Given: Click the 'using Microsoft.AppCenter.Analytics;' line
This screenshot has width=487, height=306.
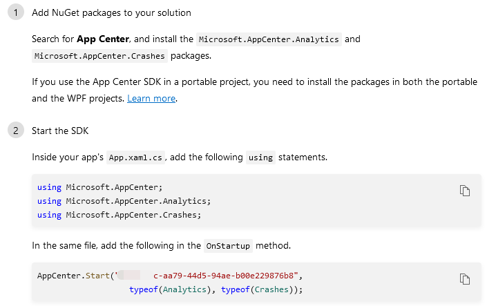Looking at the screenshot, I should coord(124,201).
